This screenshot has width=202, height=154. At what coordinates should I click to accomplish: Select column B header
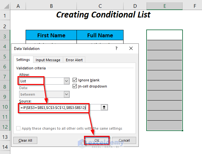click(51, 6)
